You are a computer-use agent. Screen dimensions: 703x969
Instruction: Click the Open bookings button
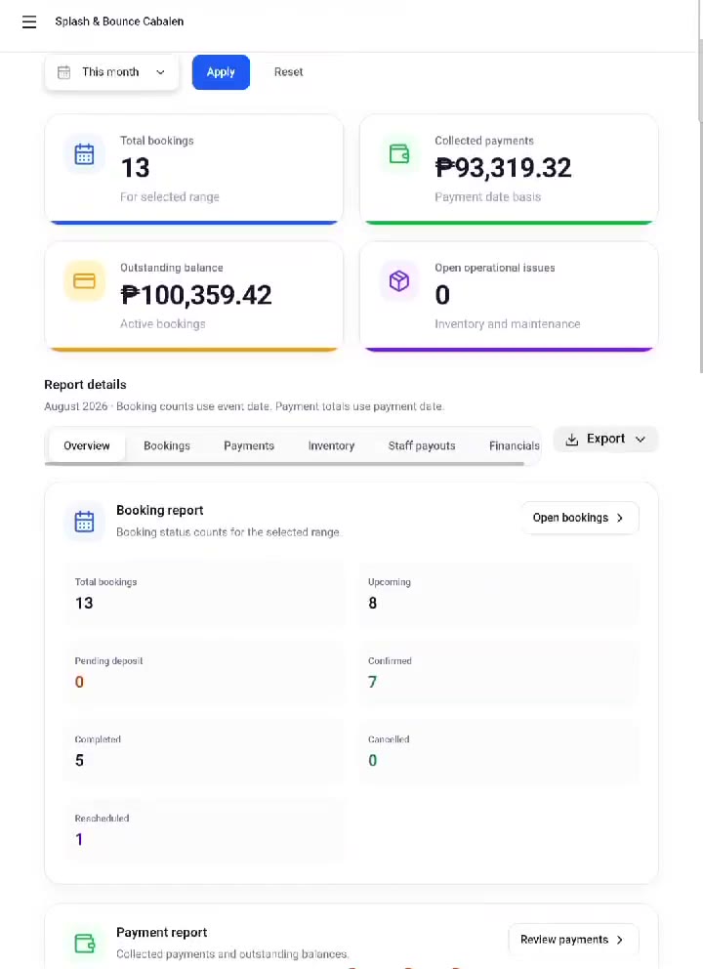[x=579, y=518]
